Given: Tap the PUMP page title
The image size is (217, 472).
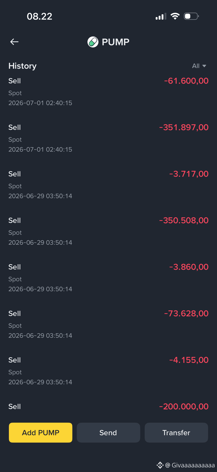Looking at the screenshot, I should click(x=116, y=42).
